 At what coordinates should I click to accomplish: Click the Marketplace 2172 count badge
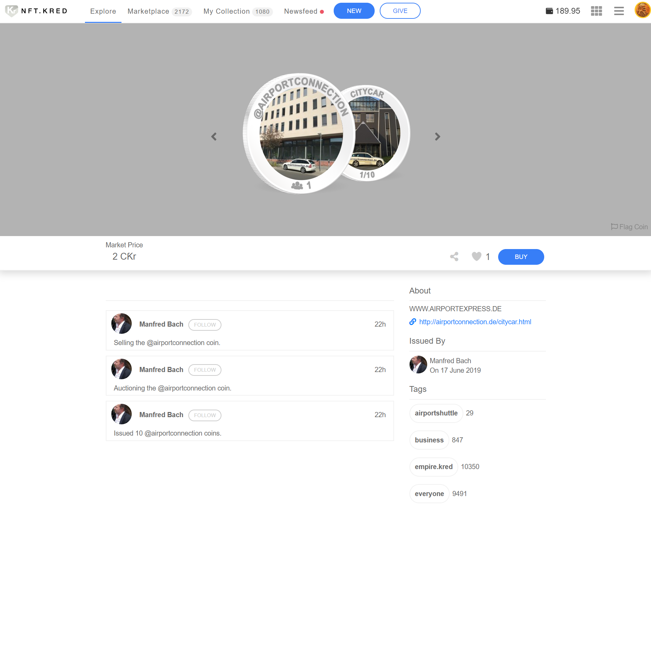182,12
